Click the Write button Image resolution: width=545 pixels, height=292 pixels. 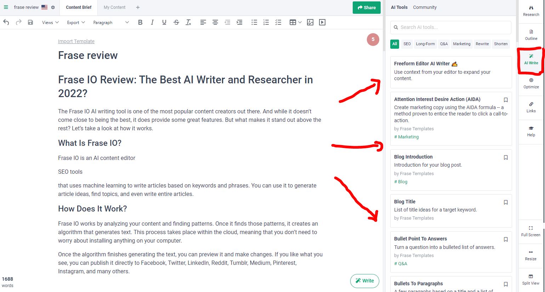click(365, 281)
